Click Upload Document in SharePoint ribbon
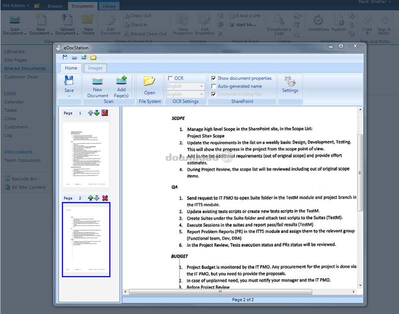 click(67, 25)
